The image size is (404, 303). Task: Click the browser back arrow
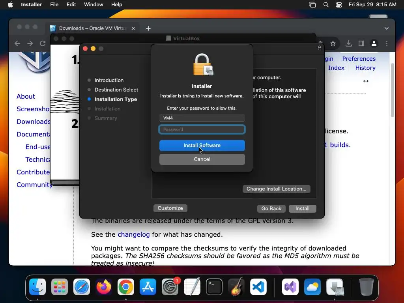pos(17,43)
